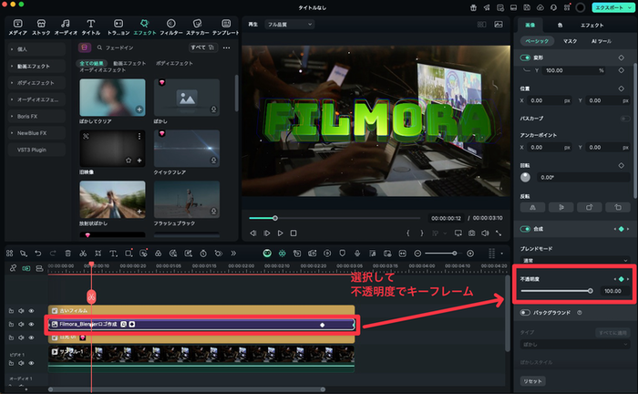Click the リセット (Reset) button
The width and height of the screenshot is (638, 394).
(532, 381)
